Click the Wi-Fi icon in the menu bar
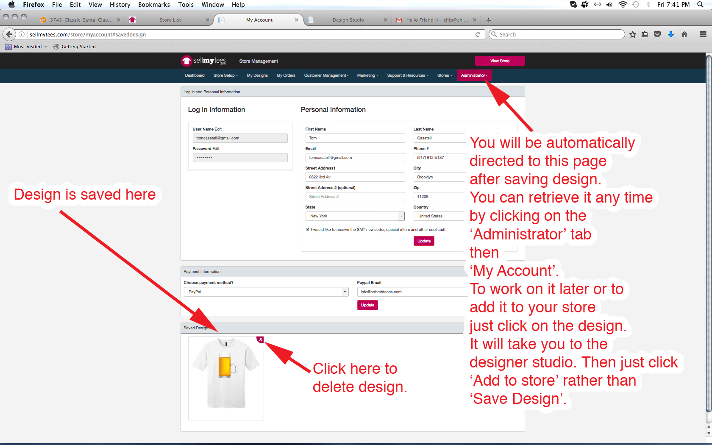The width and height of the screenshot is (712, 445). click(x=623, y=5)
